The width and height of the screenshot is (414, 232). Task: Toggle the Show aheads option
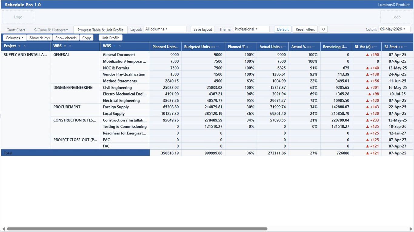pos(66,38)
